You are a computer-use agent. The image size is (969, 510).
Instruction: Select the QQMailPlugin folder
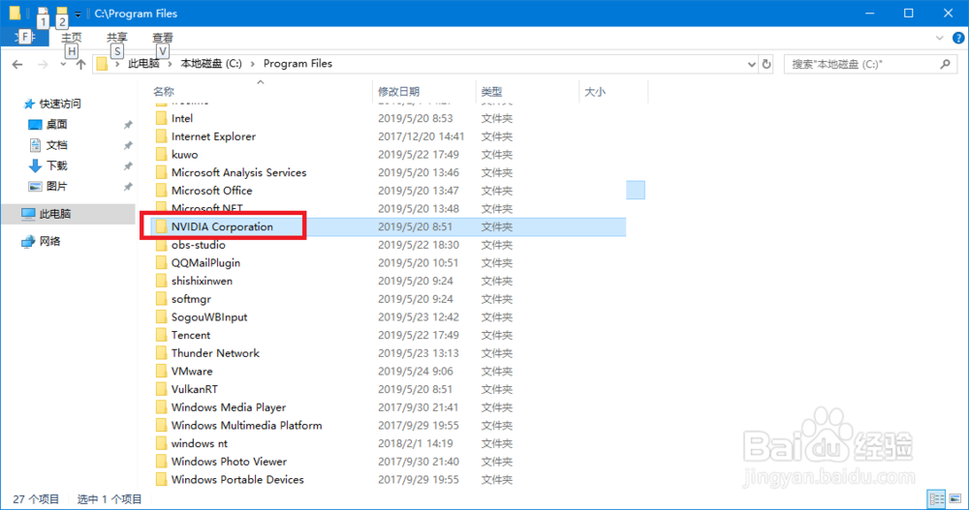[x=205, y=262]
